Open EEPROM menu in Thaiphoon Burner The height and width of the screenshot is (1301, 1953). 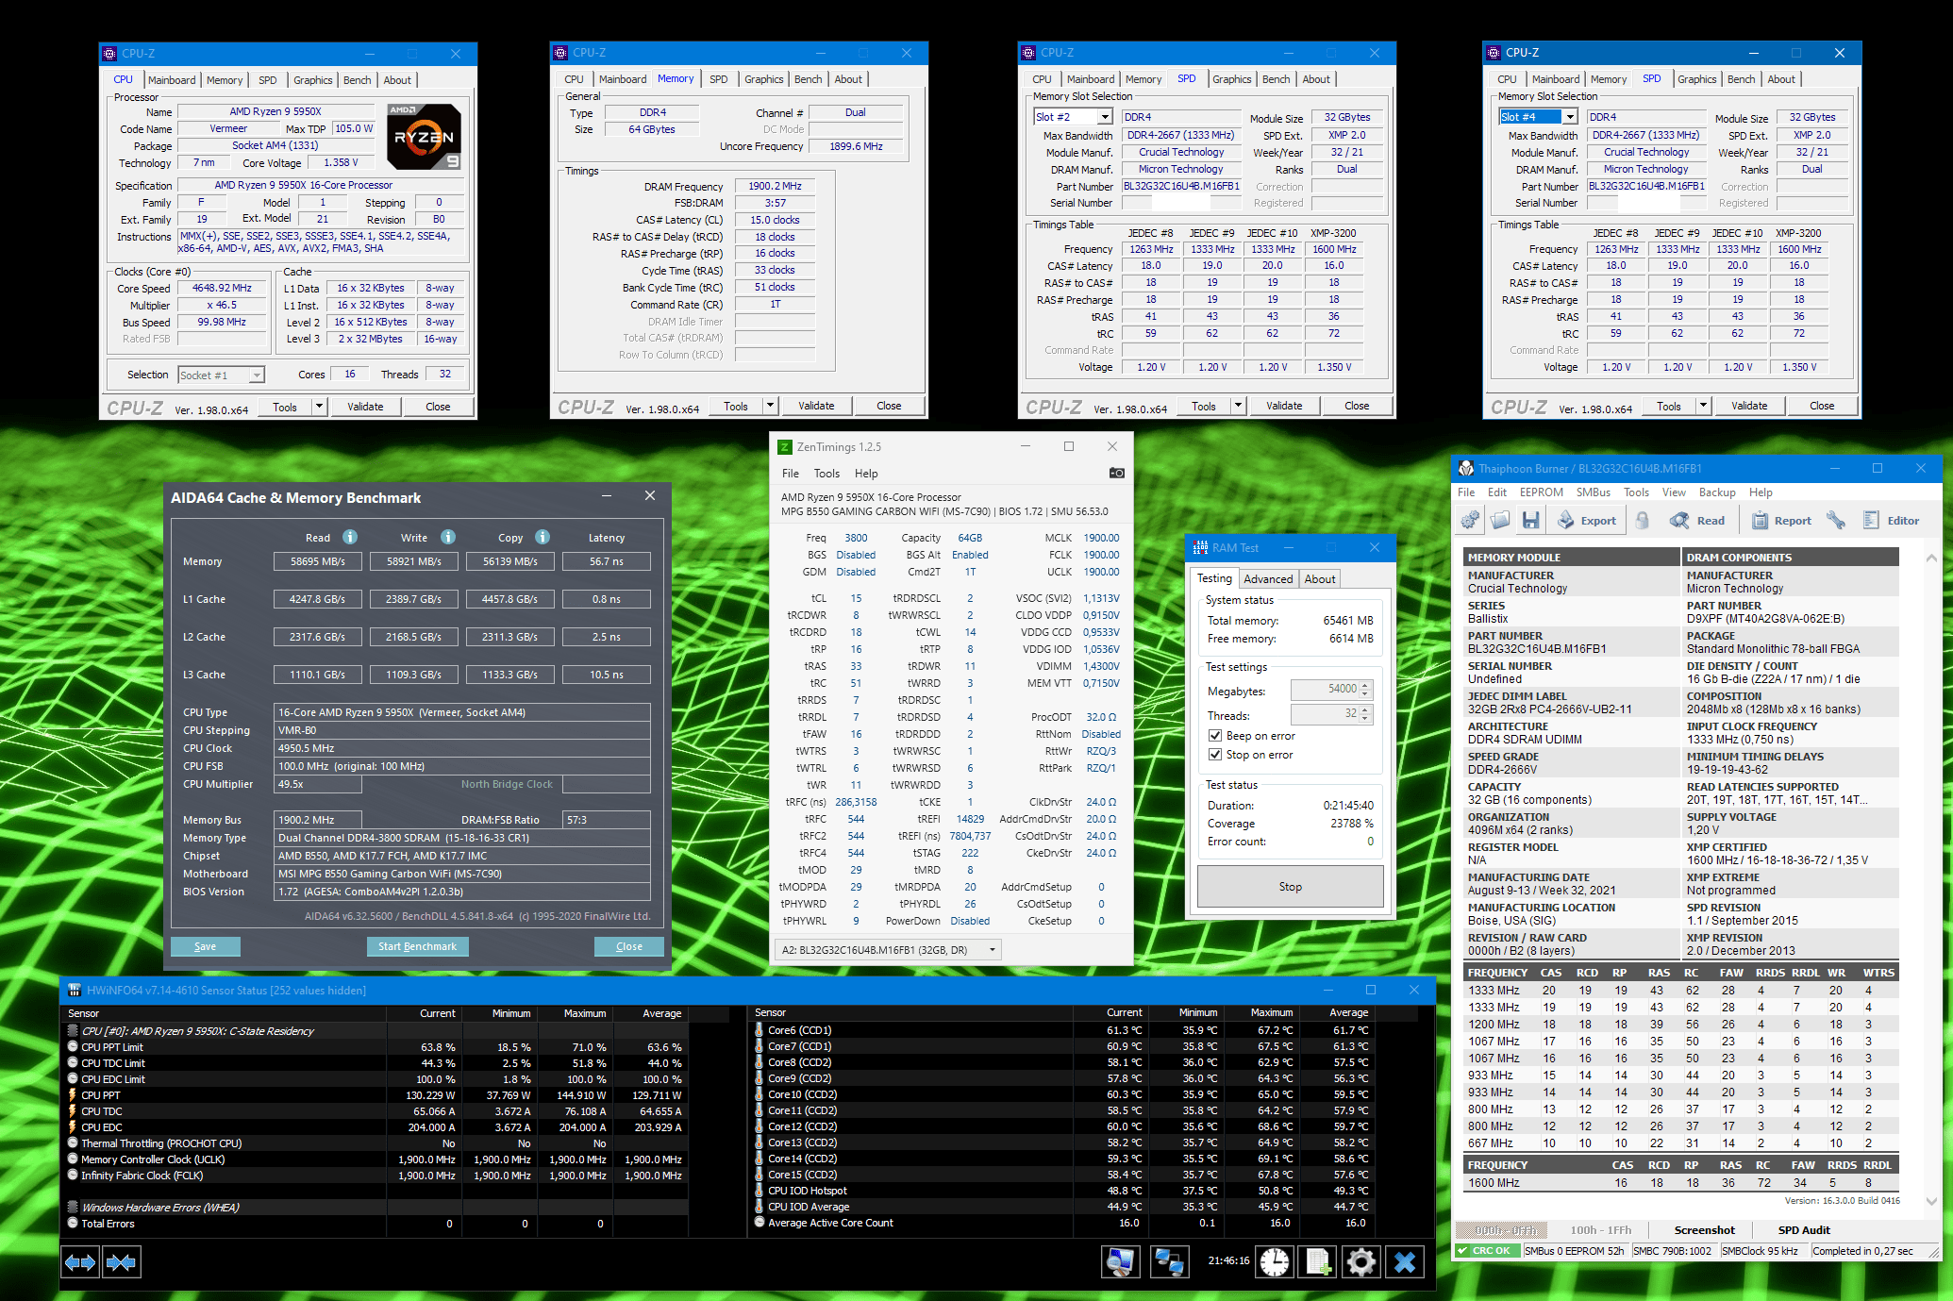(x=1541, y=492)
